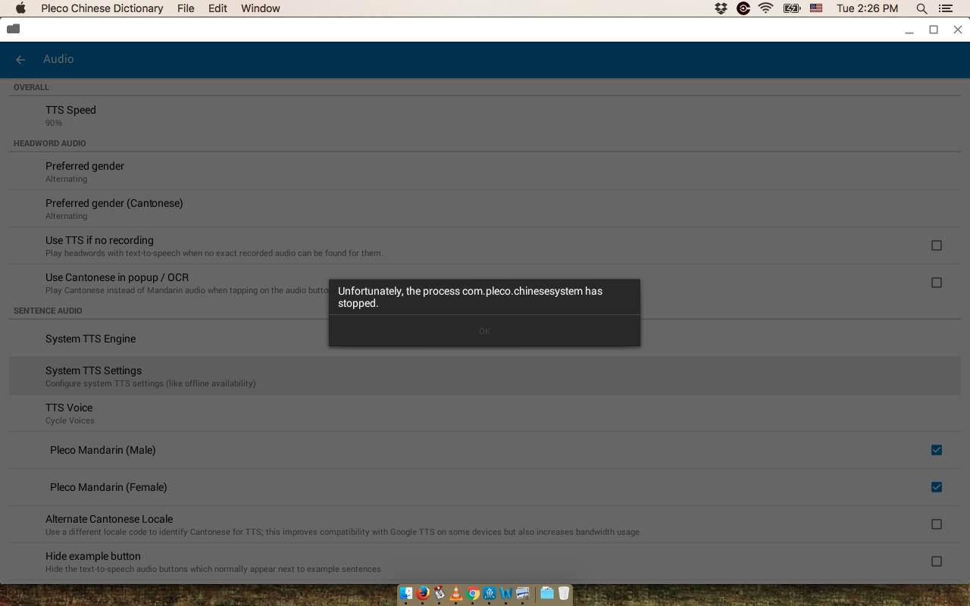
Task: Click the back arrow in the Audio header
Action: (x=20, y=60)
